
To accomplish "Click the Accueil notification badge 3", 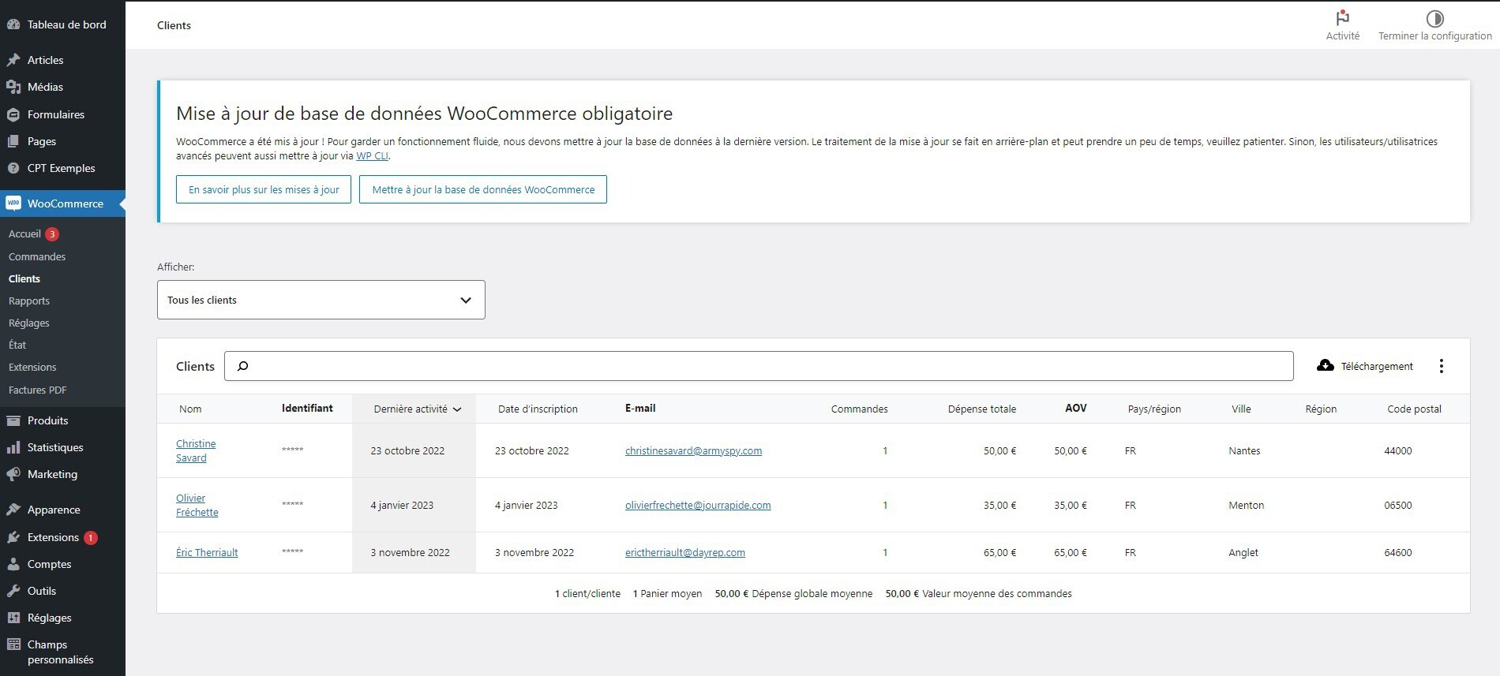I will click(x=52, y=234).
